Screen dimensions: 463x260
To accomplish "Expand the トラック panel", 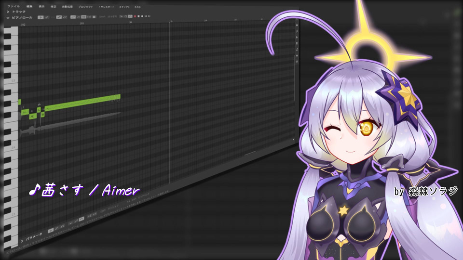I will tap(8, 12).
